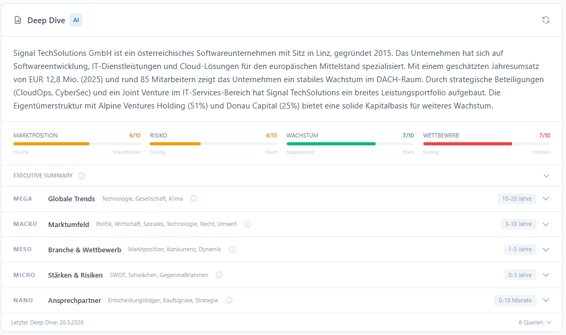Screen dimensions: 566x335
Task: Select the 0-18 Monate badge
Action: pos(515,300)
